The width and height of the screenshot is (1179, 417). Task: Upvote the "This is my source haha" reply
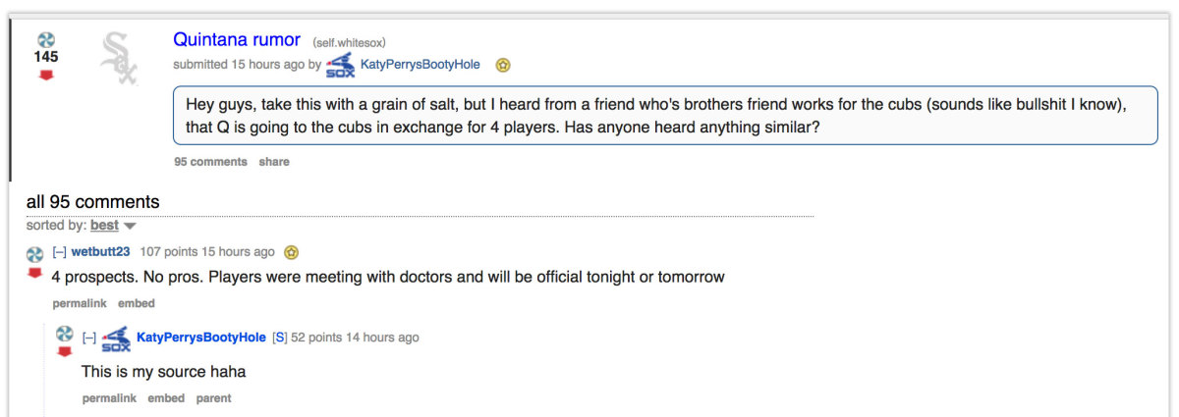[65, 334]
